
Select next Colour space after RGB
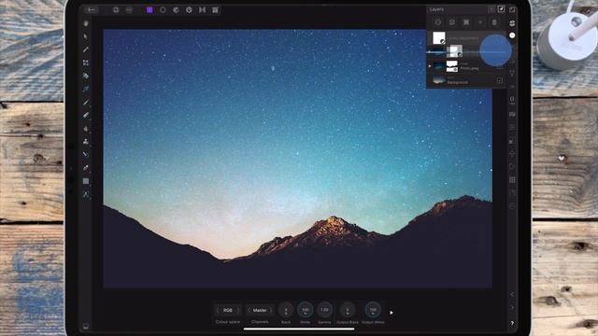pos(238,311)
